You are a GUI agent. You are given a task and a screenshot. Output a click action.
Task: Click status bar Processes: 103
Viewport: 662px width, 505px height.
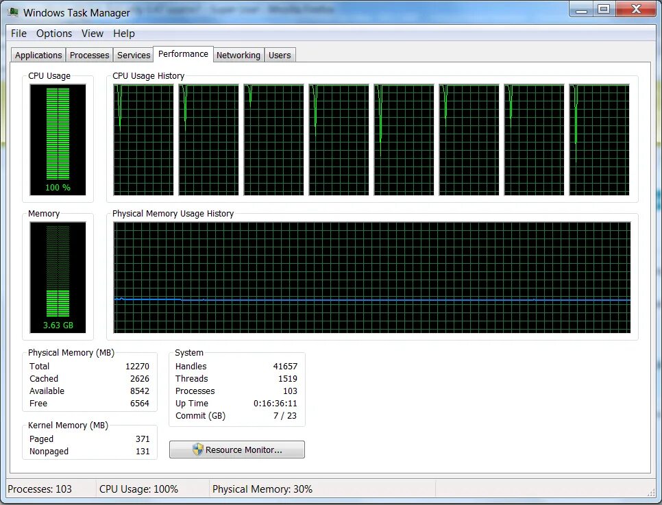coord(40,489)
